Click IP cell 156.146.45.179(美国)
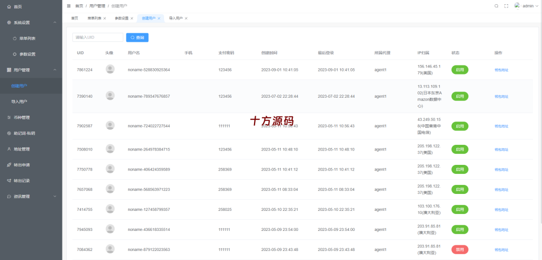The image size is (542, 260). (x=429, y=70)
